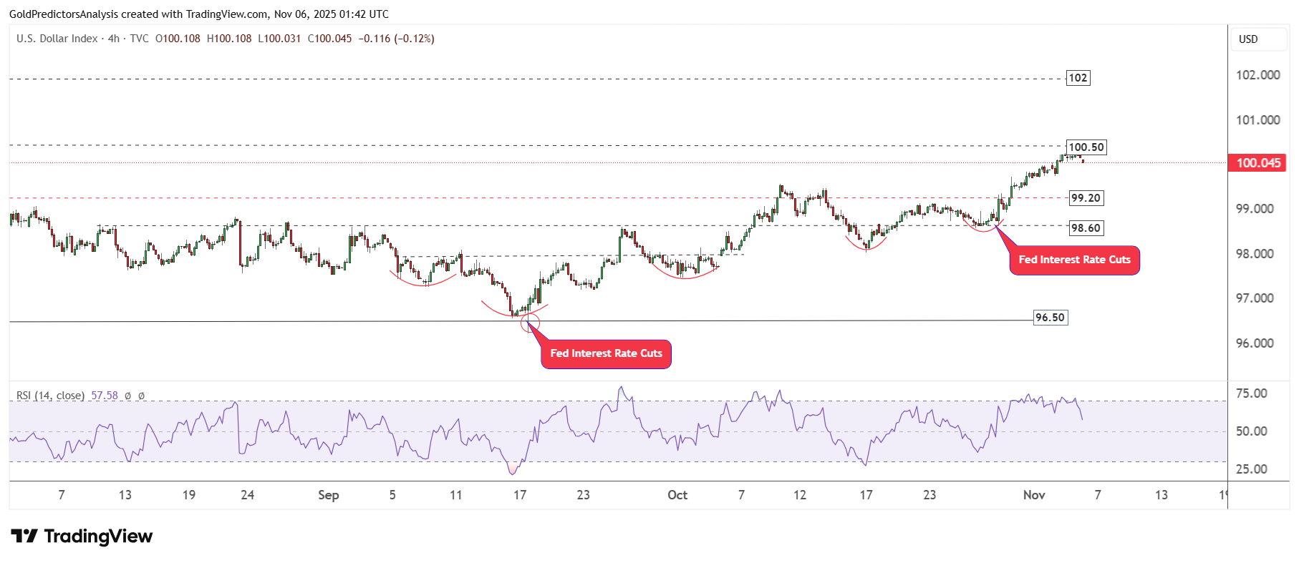Select the Fed Interest Rate Cuts callout under September low
The width and height of the screenshot is (1299, 563).
[x=606, y=354]
